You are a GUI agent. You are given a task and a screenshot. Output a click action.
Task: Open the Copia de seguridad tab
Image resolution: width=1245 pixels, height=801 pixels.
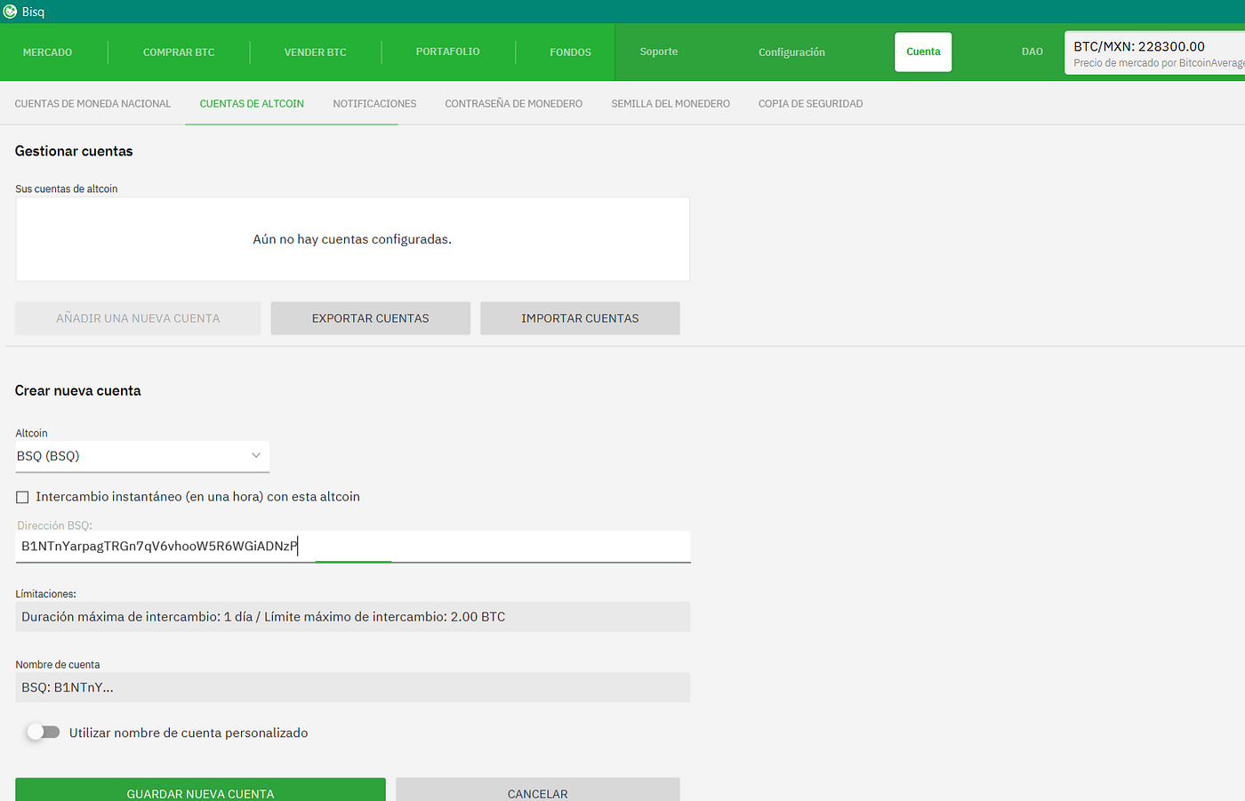coord(810,104)
